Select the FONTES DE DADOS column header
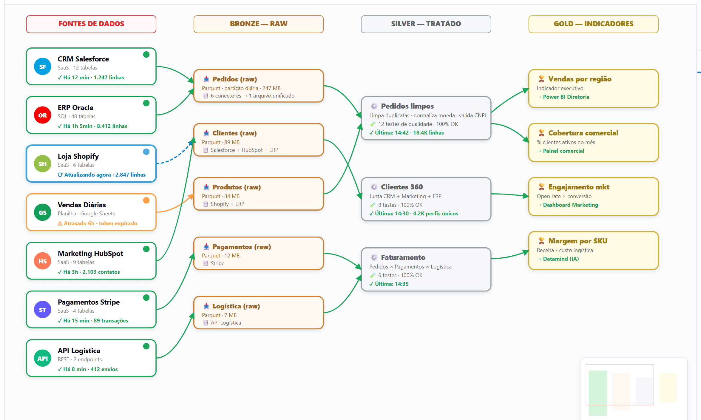 pyautogui.click(x=91, y=24)
